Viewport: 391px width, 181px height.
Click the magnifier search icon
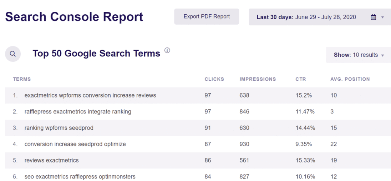coord(13,54)
